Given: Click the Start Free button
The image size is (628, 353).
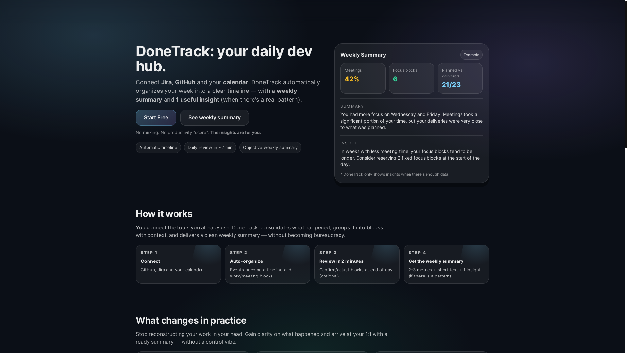Looking at the screenshot, I should (156, 118).
